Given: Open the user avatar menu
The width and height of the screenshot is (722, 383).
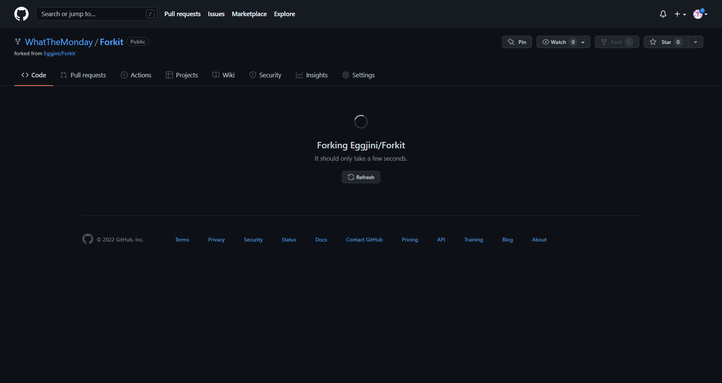Looking at the screenshot, I should (x=700, y=14).
